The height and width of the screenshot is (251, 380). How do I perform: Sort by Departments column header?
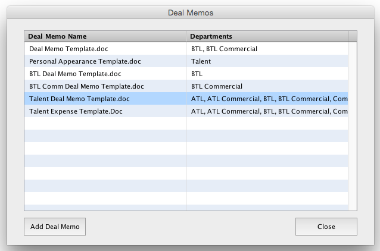point(267,36)
